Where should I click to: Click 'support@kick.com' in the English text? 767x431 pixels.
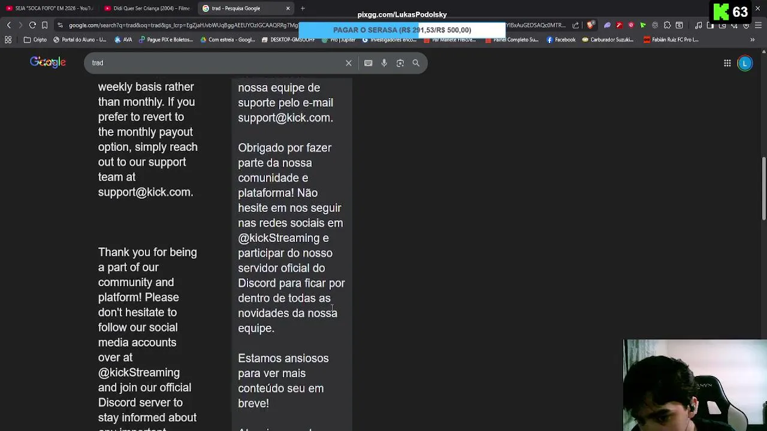(144, 192)
